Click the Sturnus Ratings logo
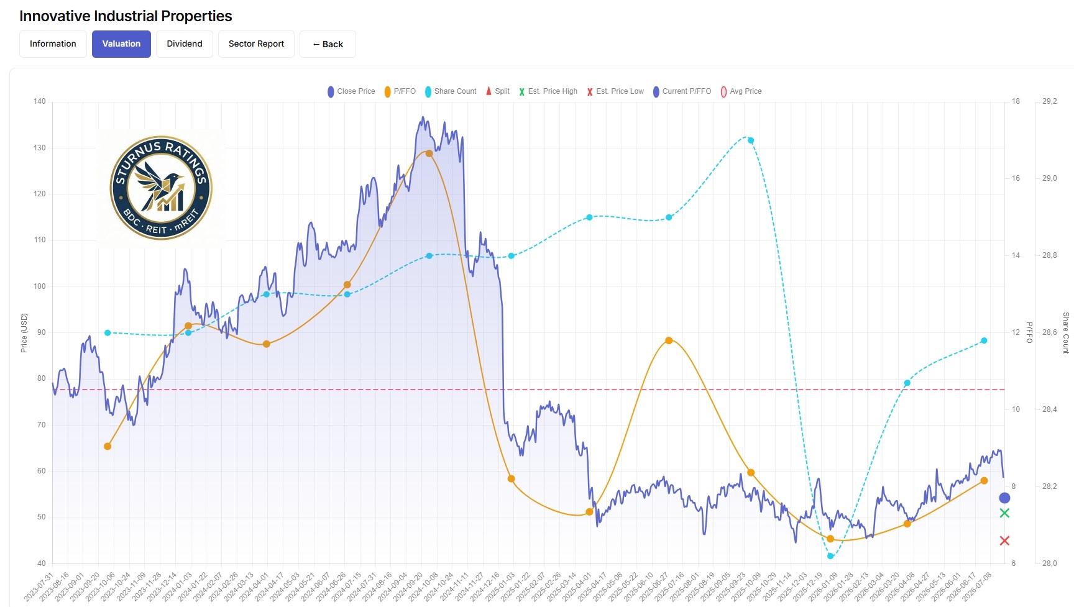Screen dimensions: 1074x607 [161, 188]
